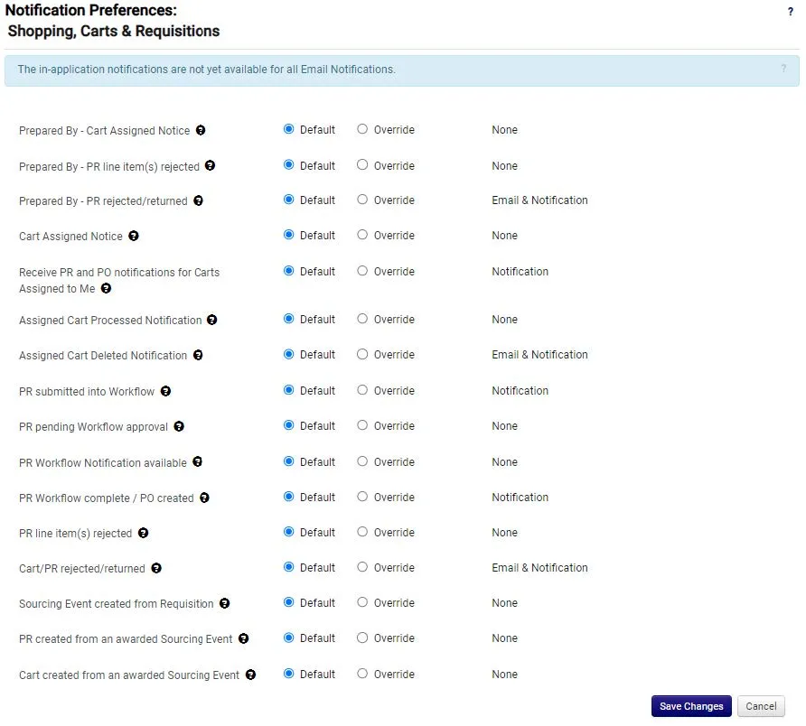Click the Cancel button
This screenshot has width=806, height=726.
click(x=761, y=706)
